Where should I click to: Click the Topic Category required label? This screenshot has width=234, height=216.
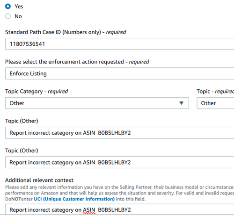(37, 92)
